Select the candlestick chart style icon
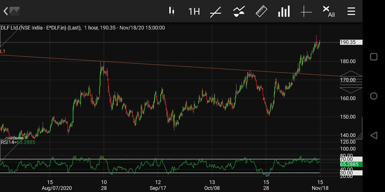 172,11
